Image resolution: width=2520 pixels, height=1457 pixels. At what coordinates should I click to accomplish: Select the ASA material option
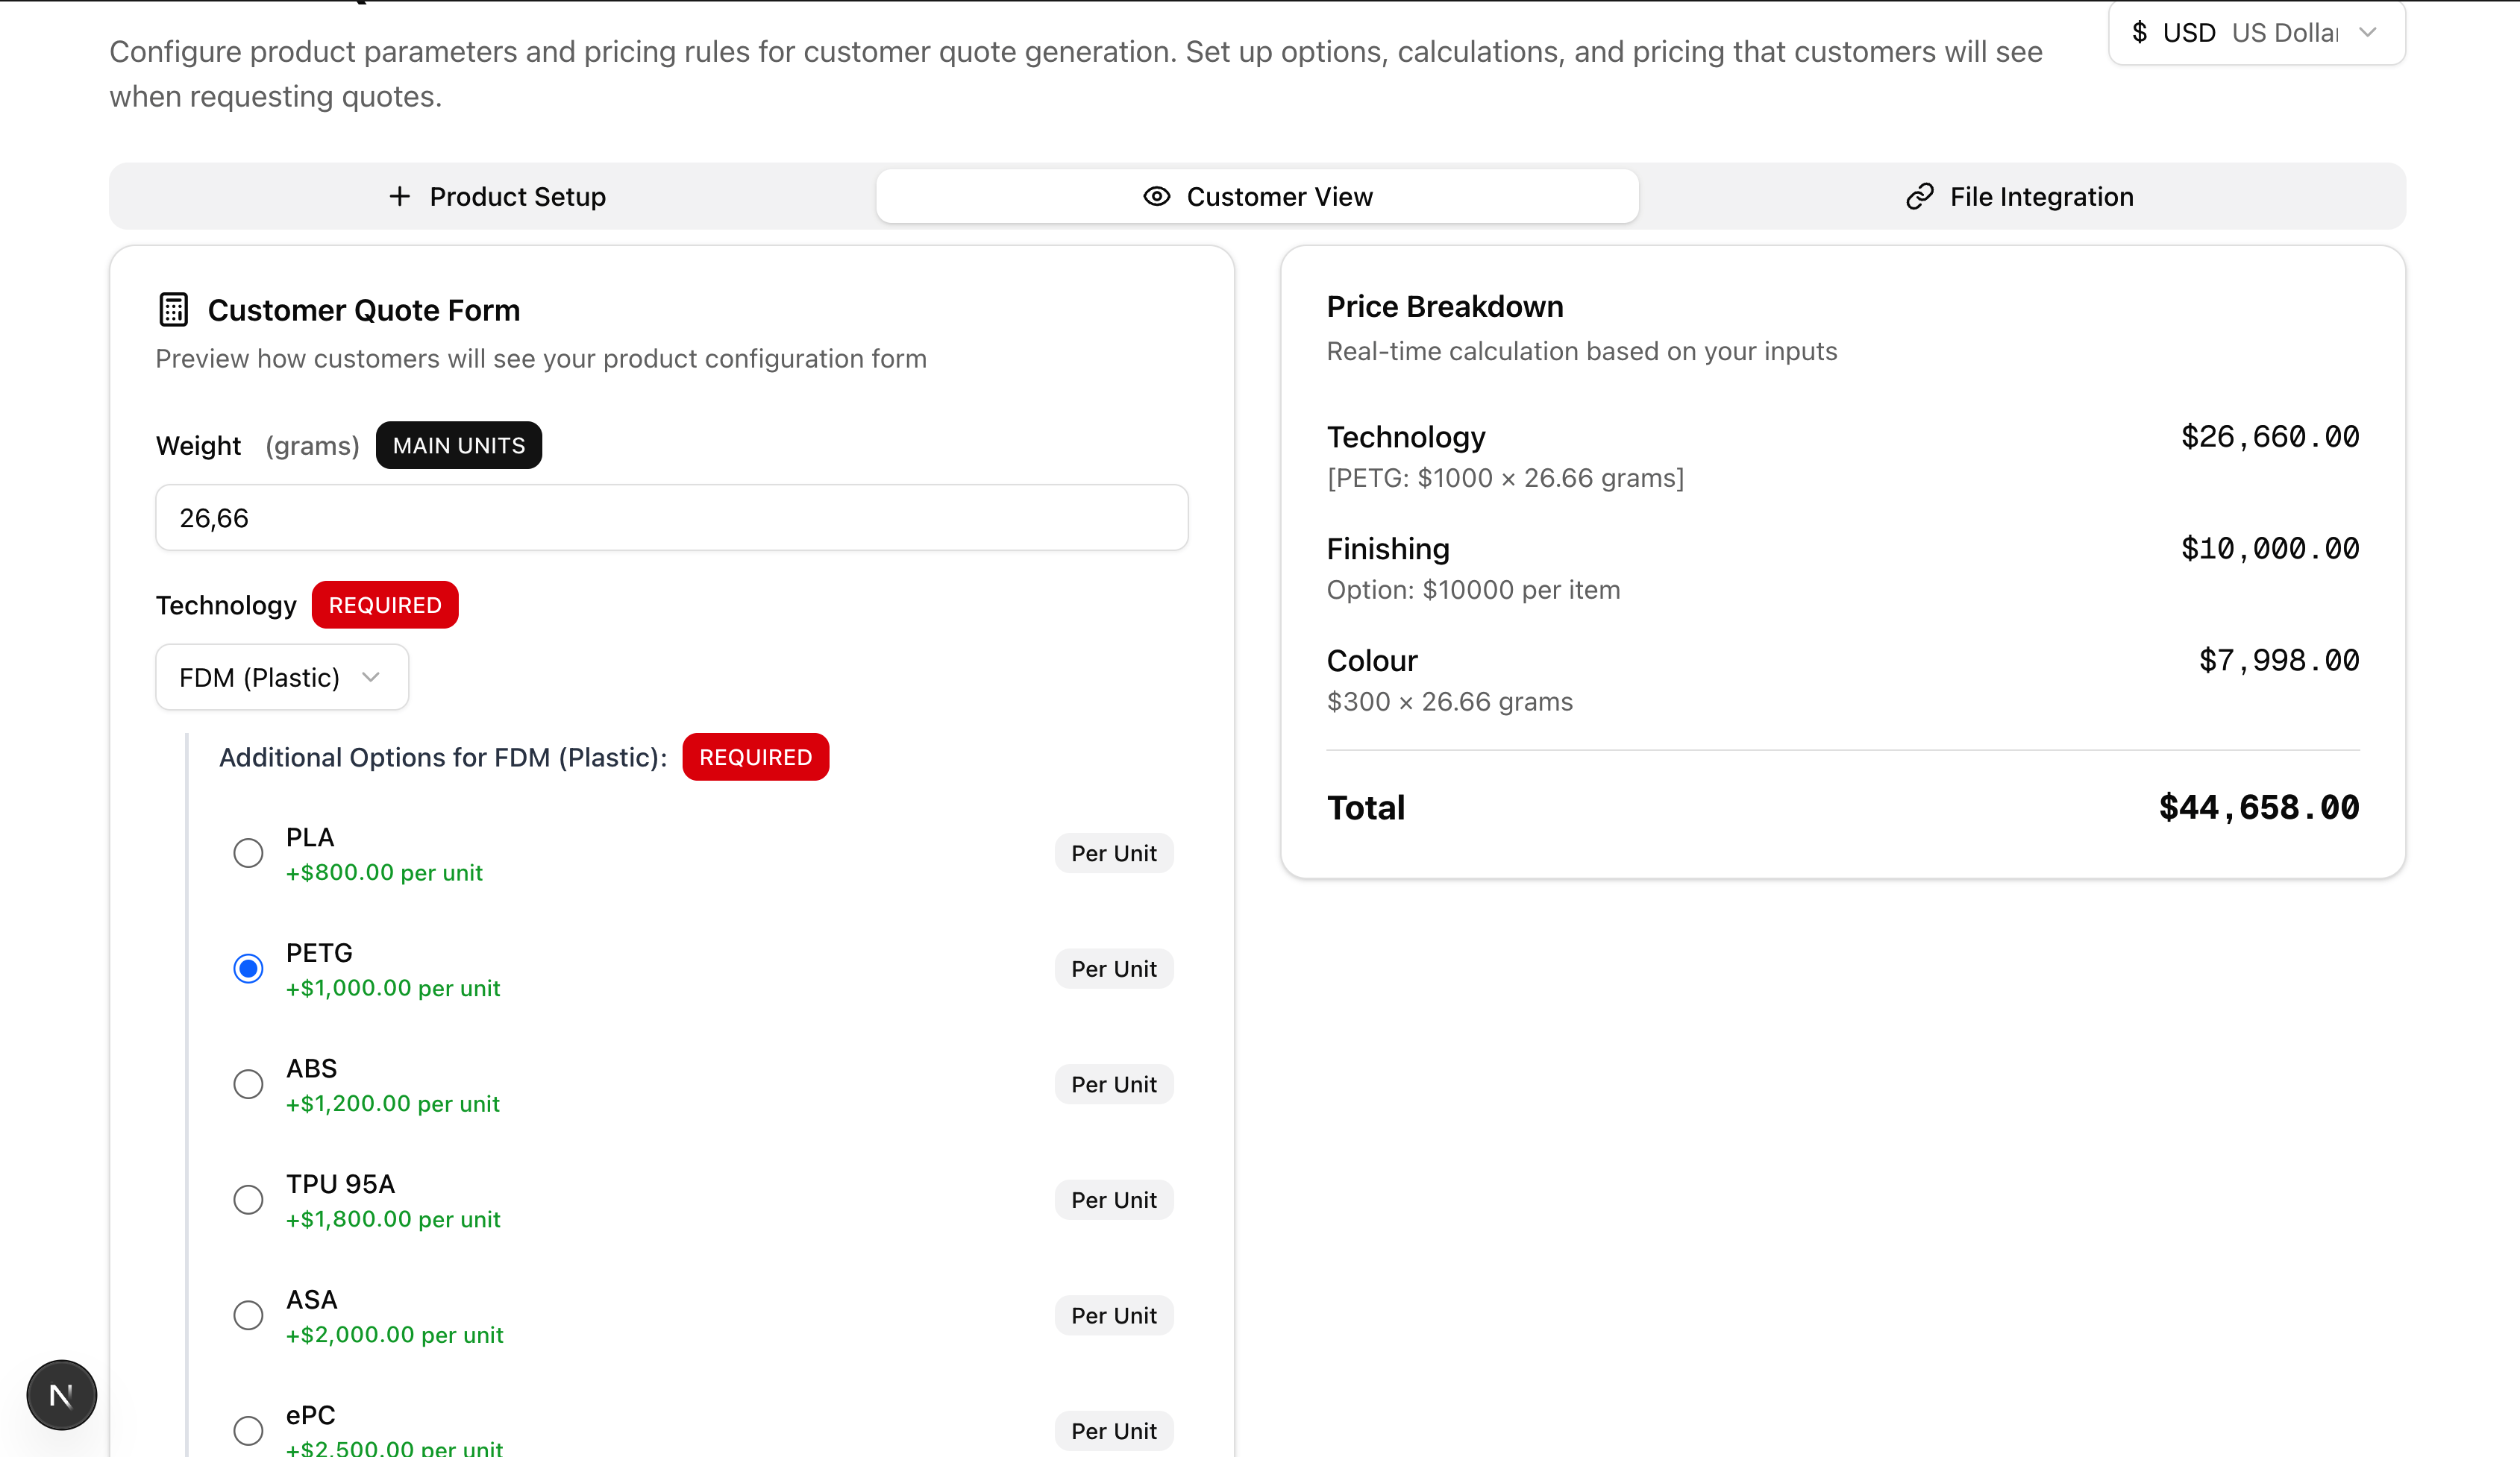[x=248, y=1315]
